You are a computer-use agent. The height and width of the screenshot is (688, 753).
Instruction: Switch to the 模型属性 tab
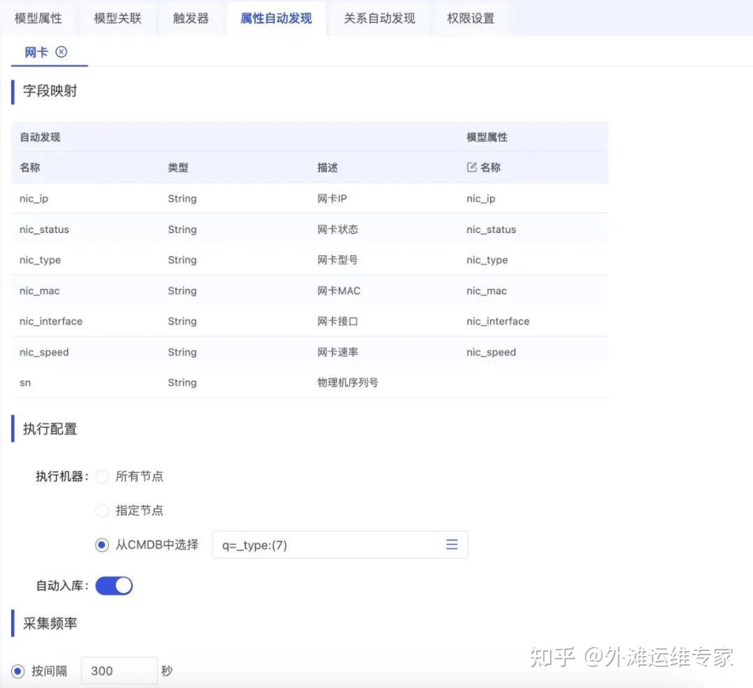click(x=38, y=19)
